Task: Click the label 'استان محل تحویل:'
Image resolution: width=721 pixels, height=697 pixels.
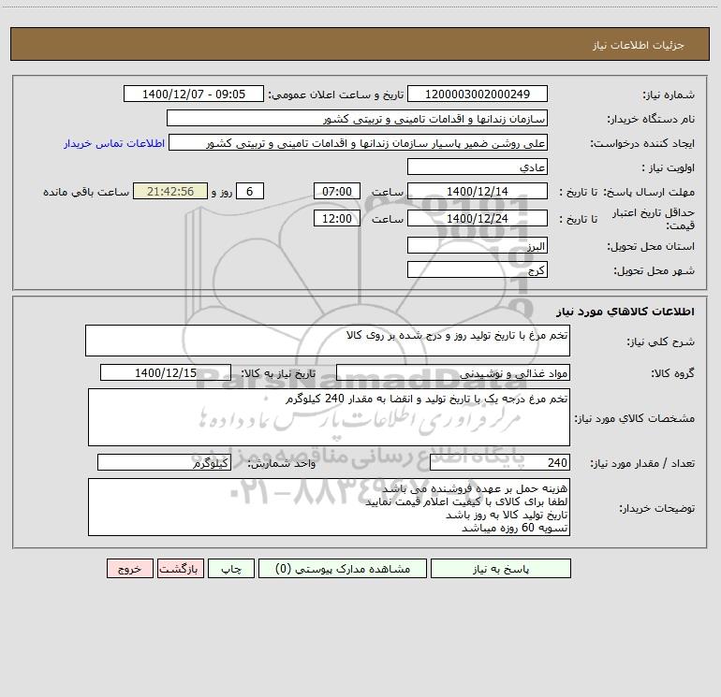Action: coord(651,246)
